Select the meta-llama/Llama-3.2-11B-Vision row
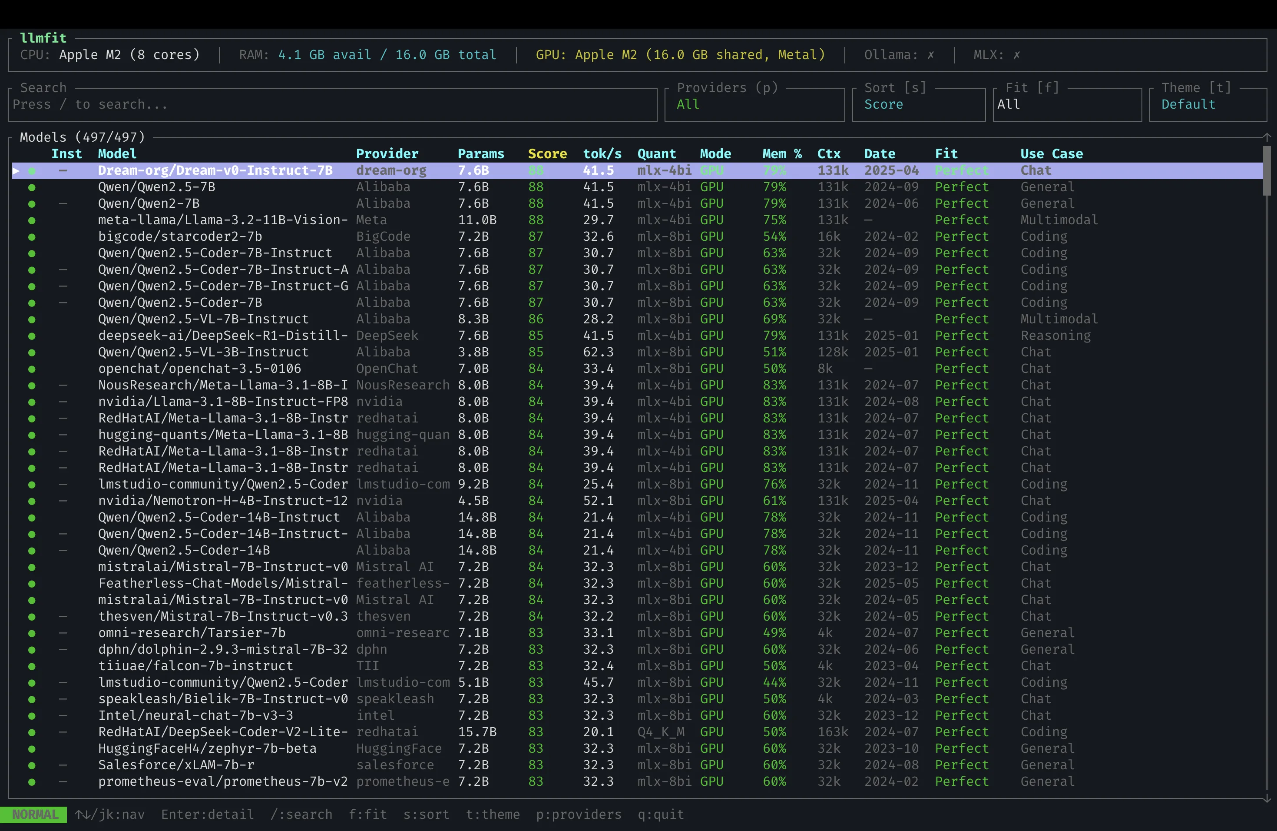This screenshot has width=1277, height=831. click(638, 220)
